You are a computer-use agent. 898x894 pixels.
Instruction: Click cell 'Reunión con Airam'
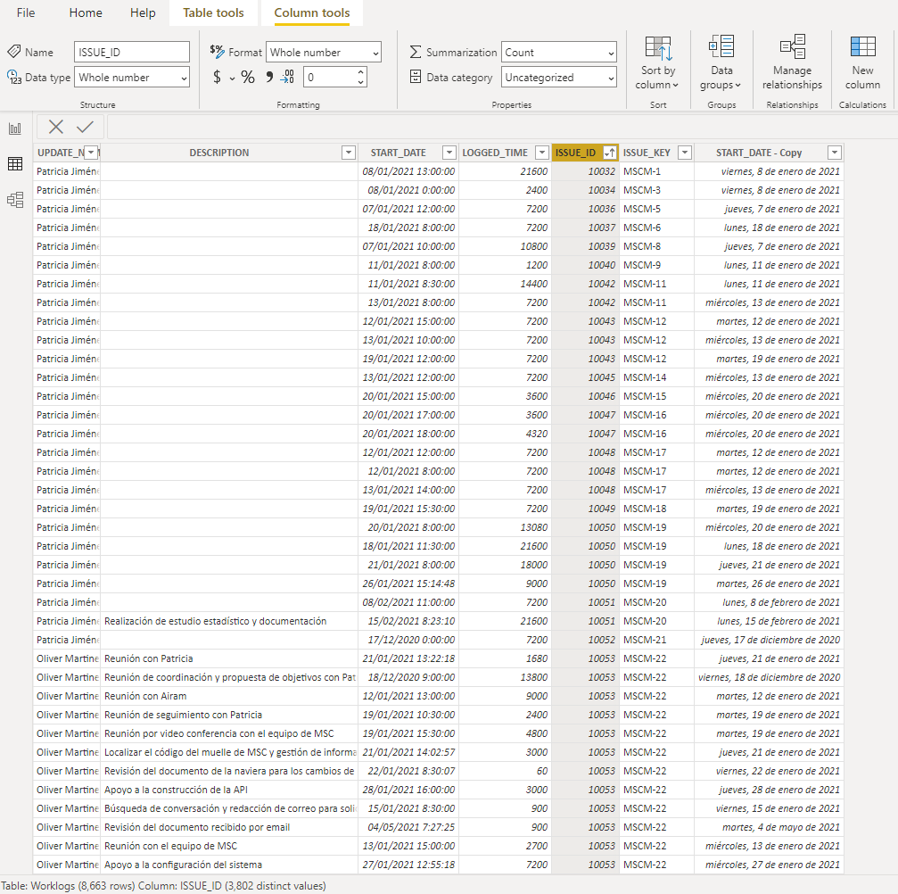coord(230,696)
